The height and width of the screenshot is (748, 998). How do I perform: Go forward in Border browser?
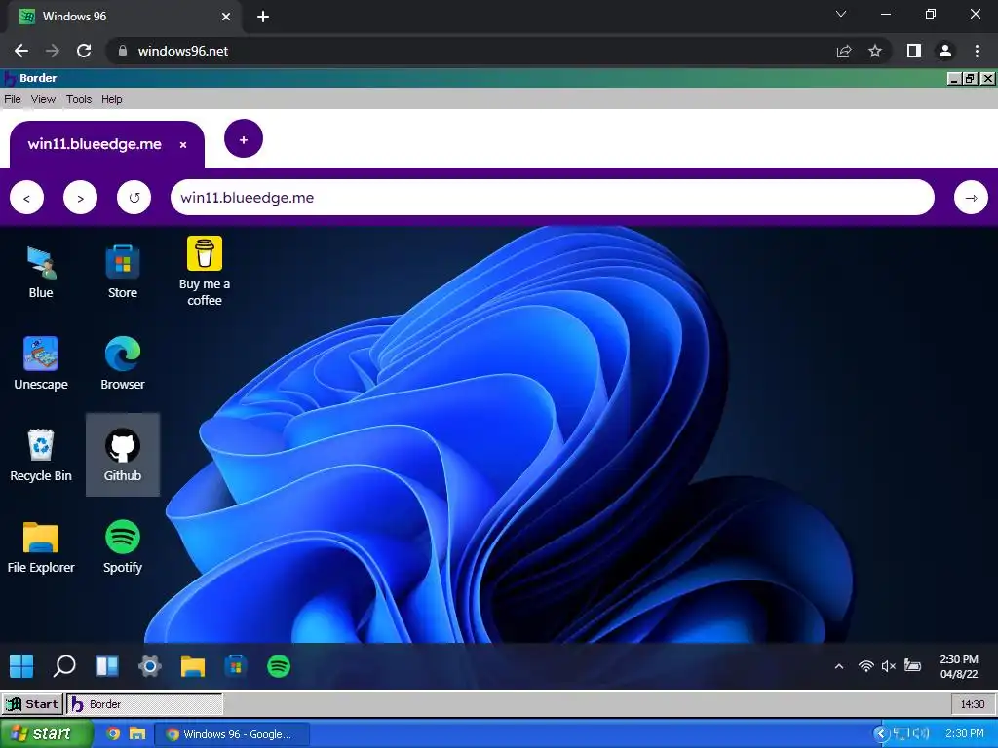click(x=80, y=198)
